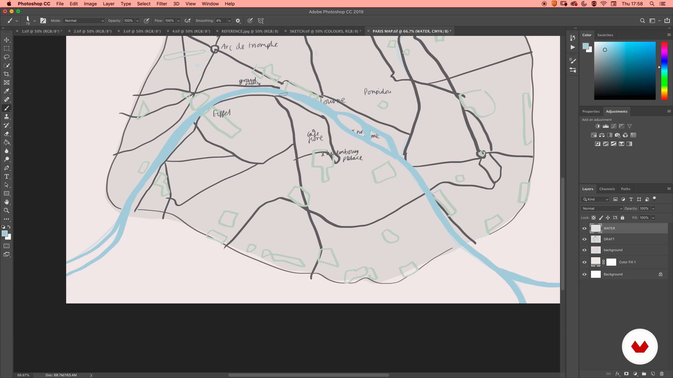
Task: Hide the Color Fill 1 layer
Action: tap(584, 262)
